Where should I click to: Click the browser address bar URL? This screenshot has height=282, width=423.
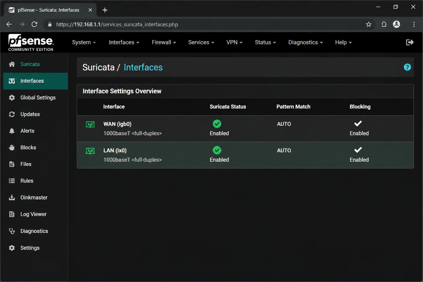(x=117, y=25)
